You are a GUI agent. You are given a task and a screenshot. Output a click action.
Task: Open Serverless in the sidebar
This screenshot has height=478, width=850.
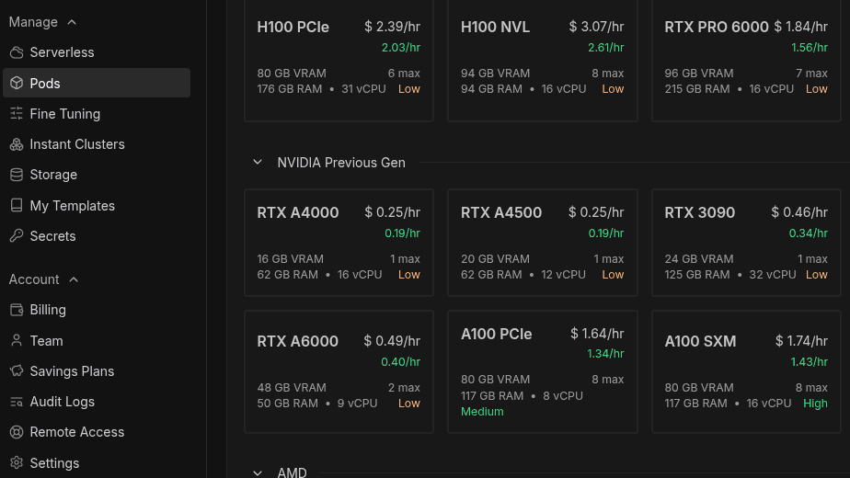(x=97, y=52)
